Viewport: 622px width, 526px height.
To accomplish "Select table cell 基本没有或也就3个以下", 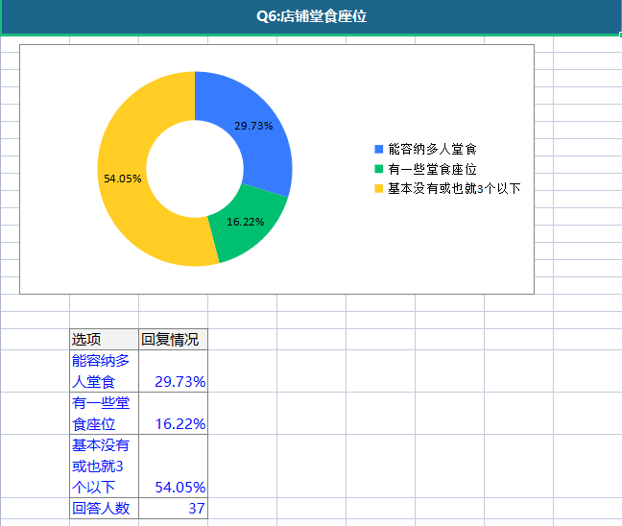I will (x=104, y=466).
